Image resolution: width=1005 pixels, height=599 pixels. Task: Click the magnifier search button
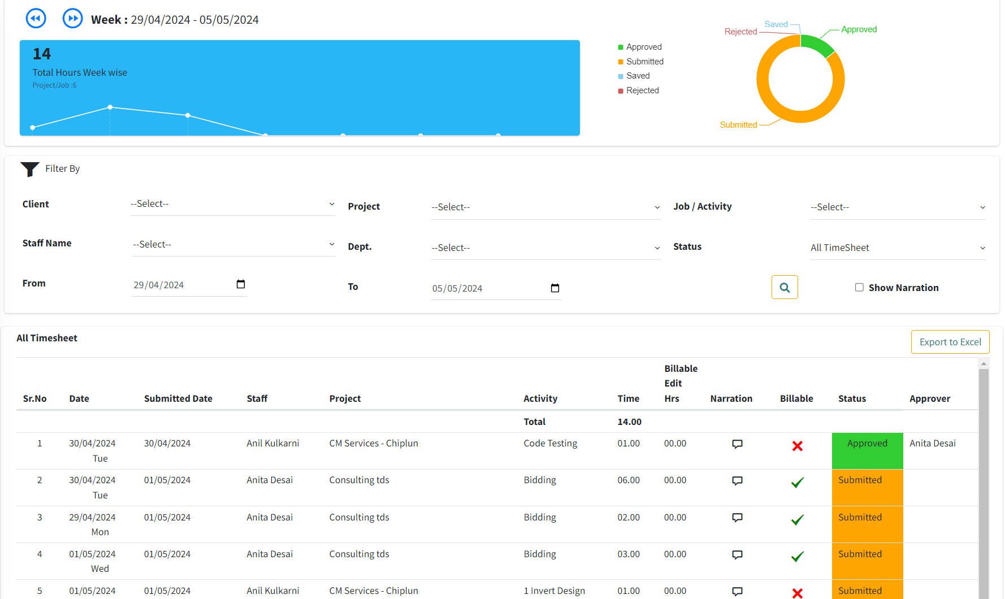click(785, 287)
